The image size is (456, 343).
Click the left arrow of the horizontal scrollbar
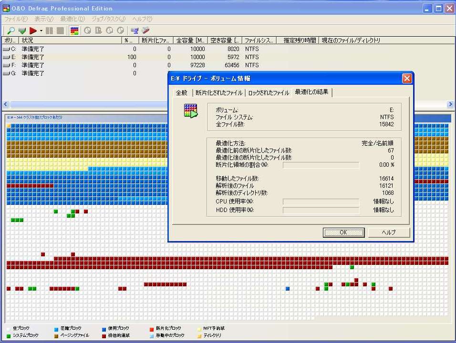coord(6,104)
